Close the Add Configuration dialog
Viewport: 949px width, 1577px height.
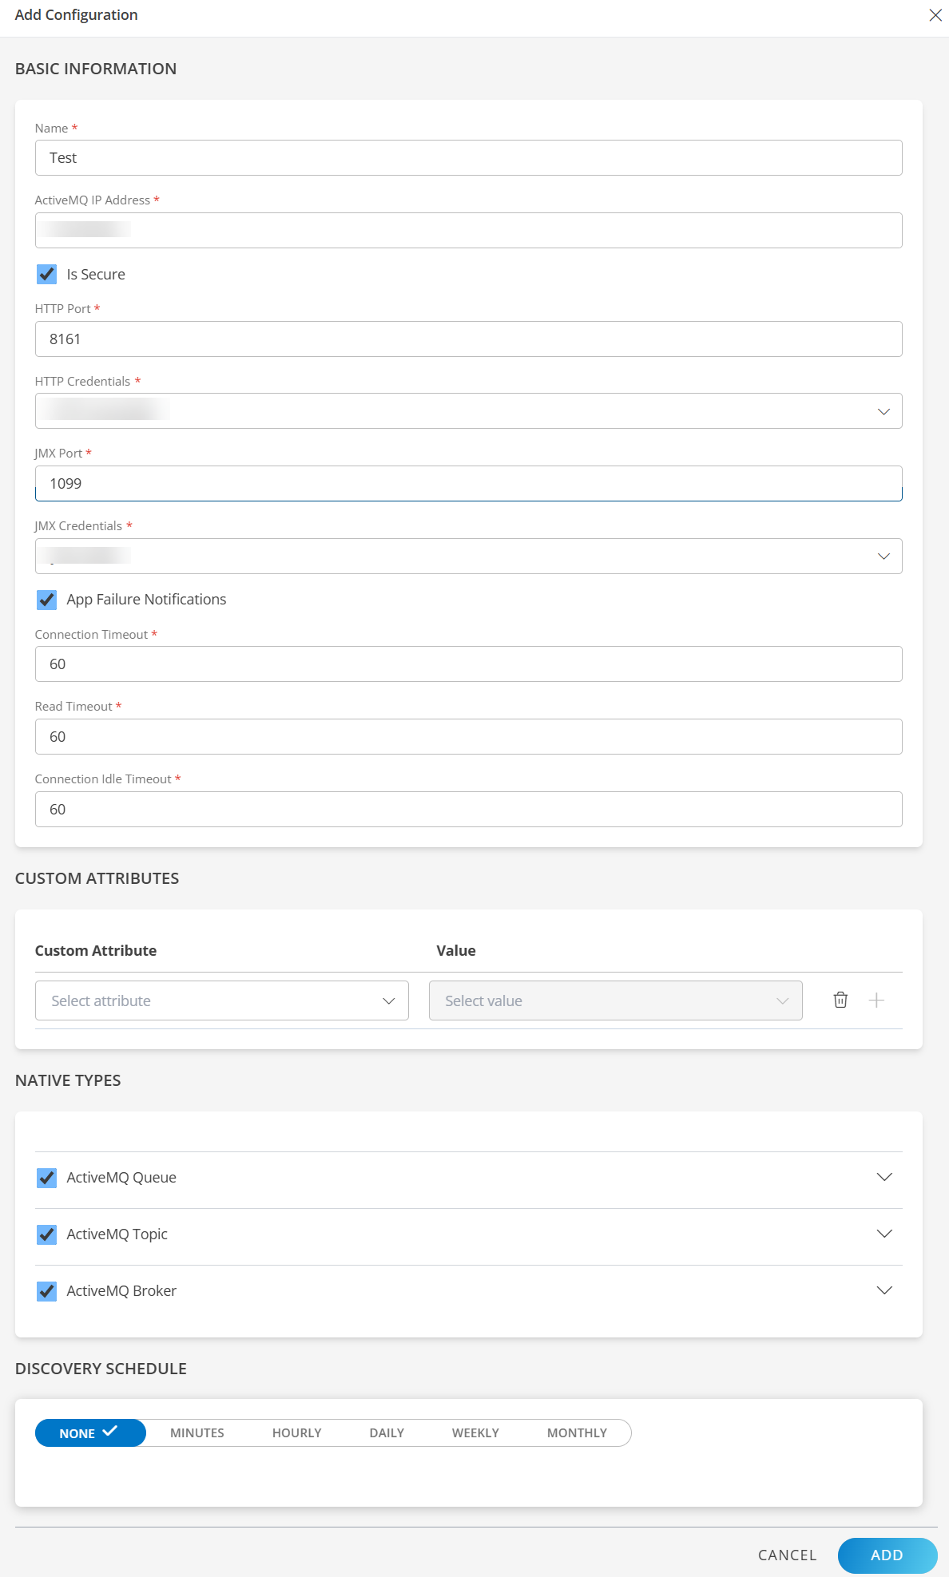point(935,15)
